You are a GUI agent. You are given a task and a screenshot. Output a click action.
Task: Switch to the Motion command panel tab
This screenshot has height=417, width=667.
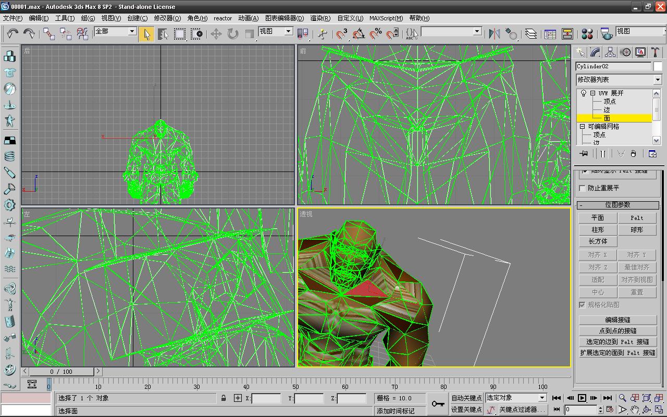tap(625, 52)
